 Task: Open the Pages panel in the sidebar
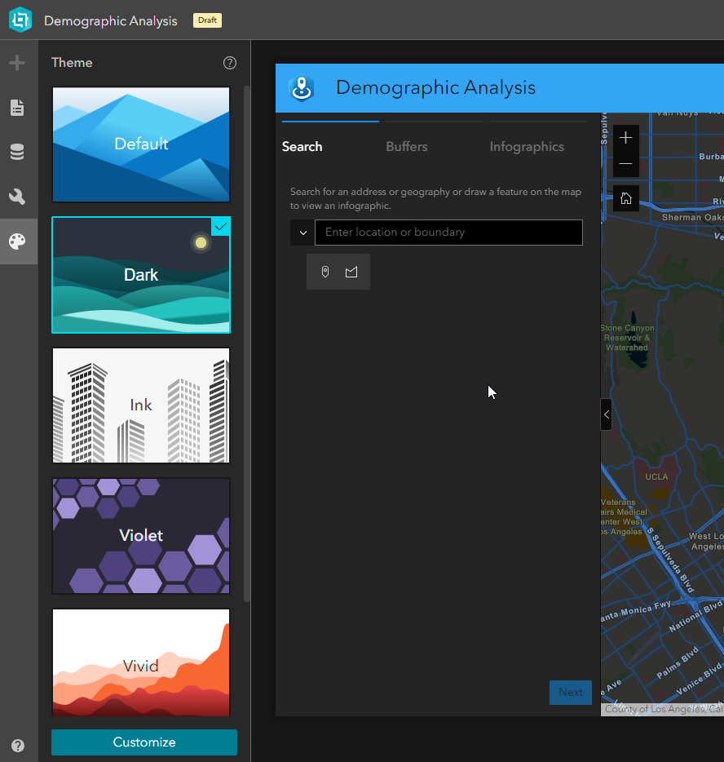tap(17, 107)
